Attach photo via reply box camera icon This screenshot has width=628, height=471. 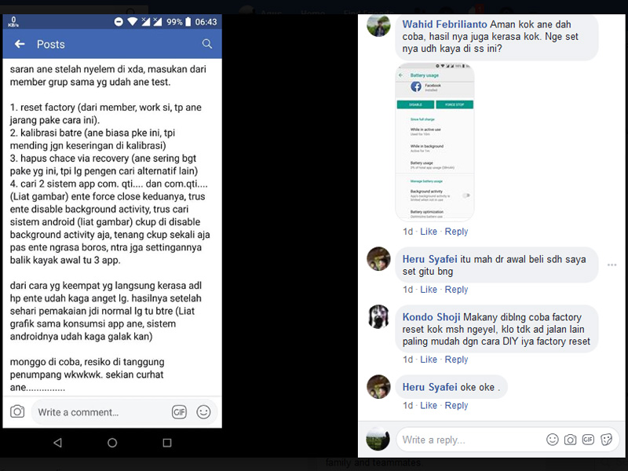point(571,440)
